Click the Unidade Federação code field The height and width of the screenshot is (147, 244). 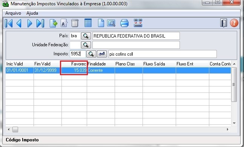click(75, 45)
